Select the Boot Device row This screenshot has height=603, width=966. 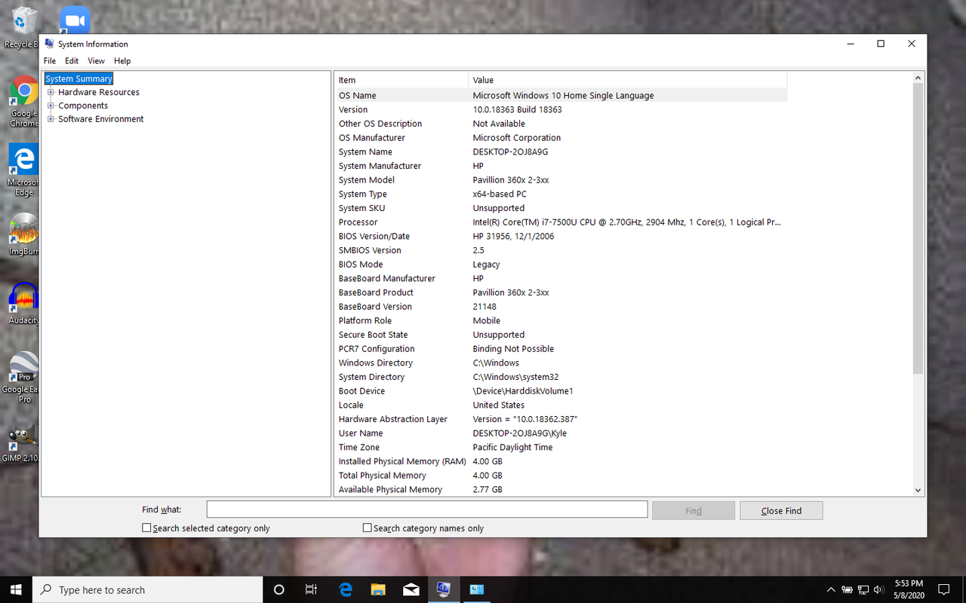click(x=561, y=391)
